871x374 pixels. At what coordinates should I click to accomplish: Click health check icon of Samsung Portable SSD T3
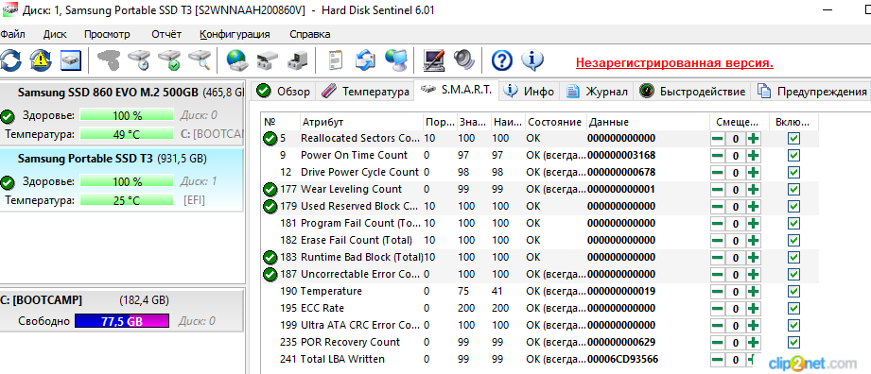click(8, 182)
